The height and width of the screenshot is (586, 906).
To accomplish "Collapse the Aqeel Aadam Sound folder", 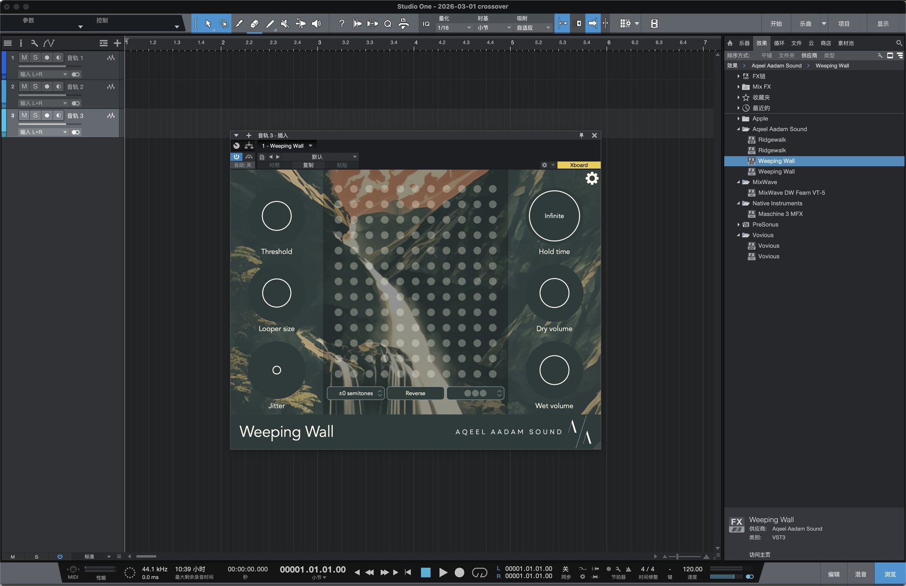I will [738, 129].
